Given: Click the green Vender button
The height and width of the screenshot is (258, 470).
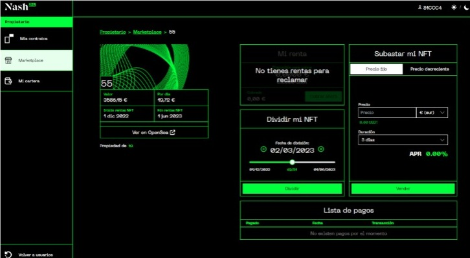Looking at the screenshot, I should click(403, 189).
